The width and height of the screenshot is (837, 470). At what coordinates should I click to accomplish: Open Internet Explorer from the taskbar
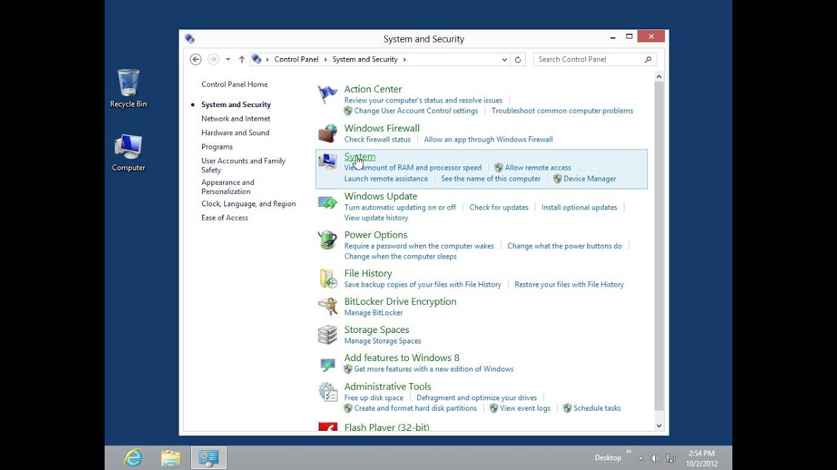click(x=133, y=458)
